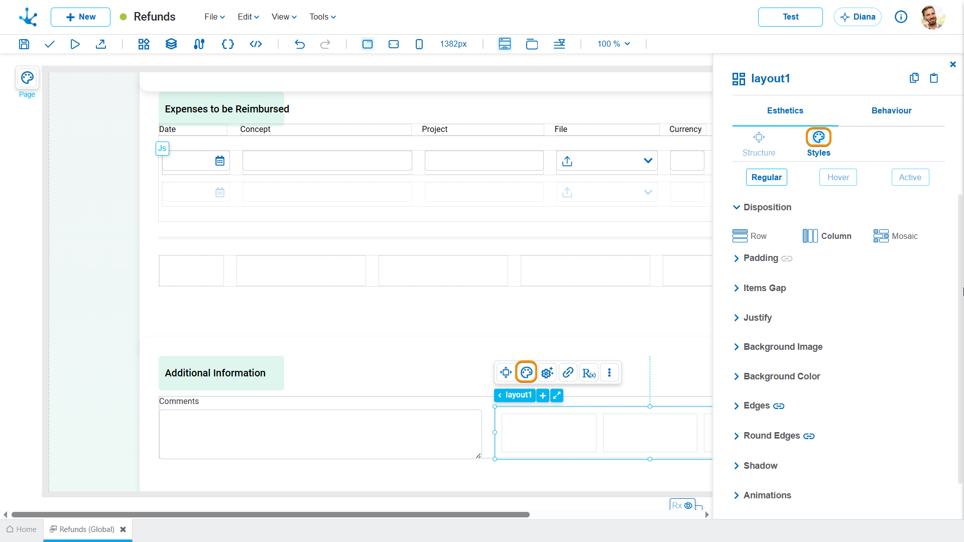Click the Publish export icon
964x542 pixels.
(x=101, y=44)
